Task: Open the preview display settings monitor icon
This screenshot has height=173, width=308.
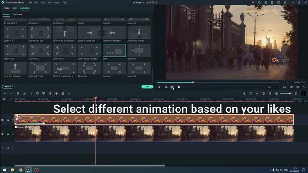Action: pos(285,87)
